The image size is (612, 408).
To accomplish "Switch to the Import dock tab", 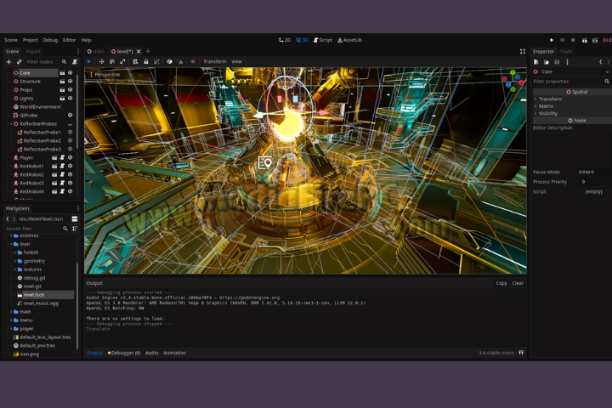I will 33,52.
